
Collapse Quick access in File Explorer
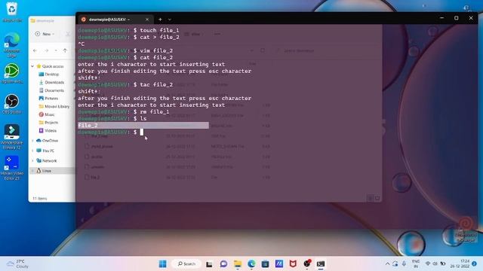pos(32,66)
